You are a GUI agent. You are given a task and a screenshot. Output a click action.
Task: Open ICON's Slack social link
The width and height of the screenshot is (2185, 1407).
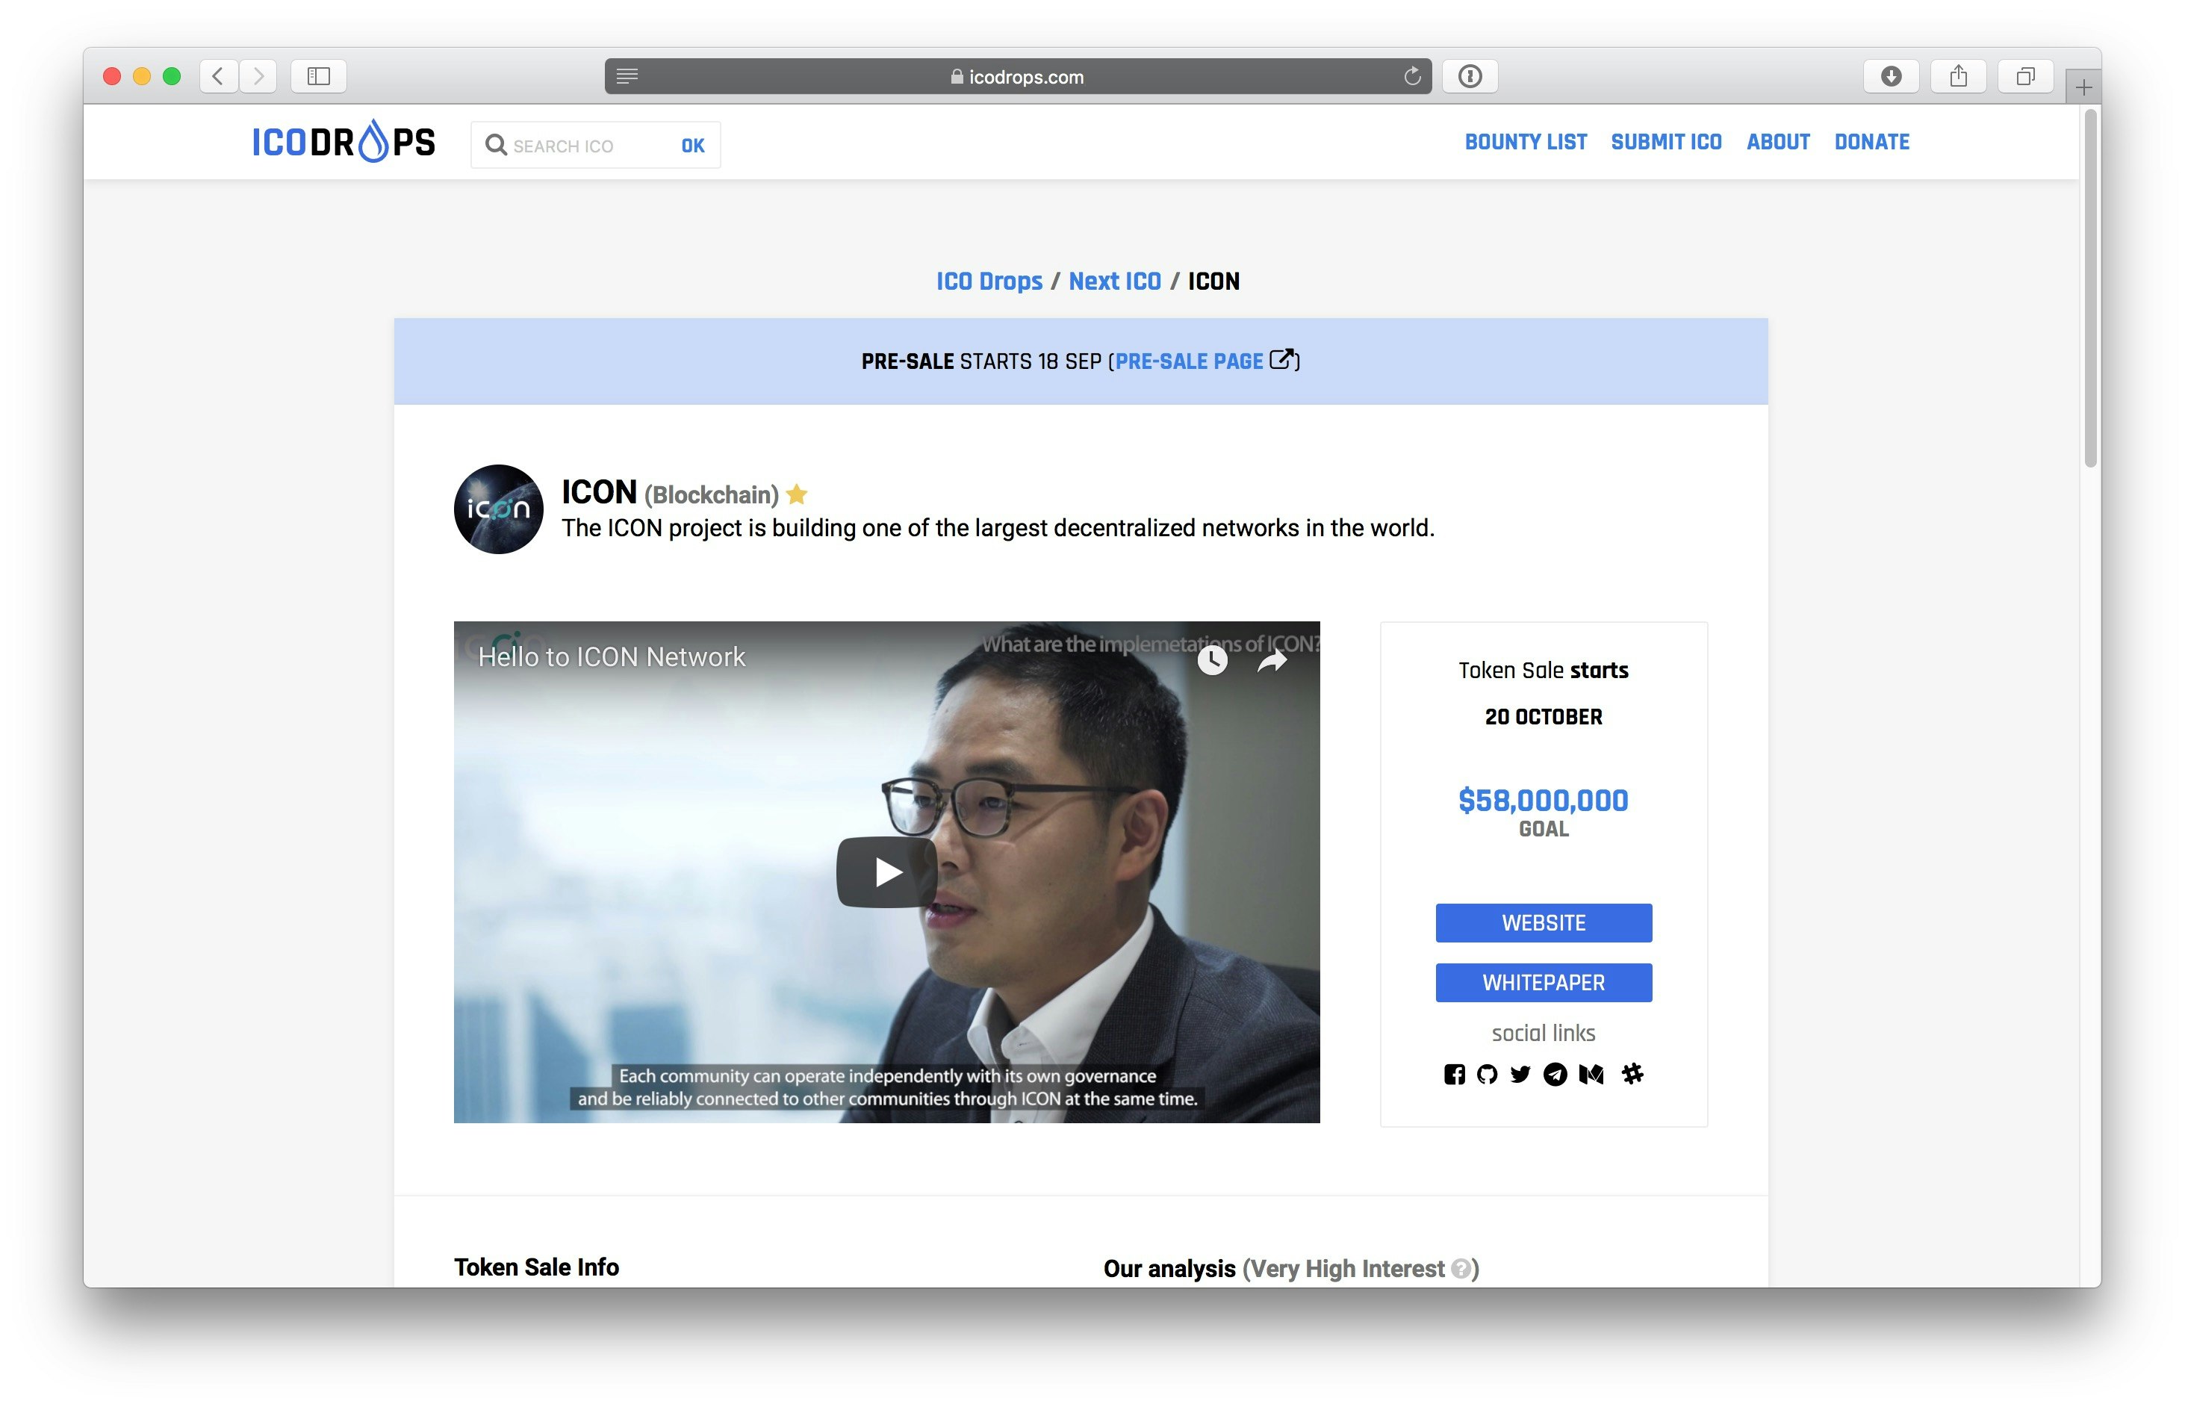coord(1632,1073)
